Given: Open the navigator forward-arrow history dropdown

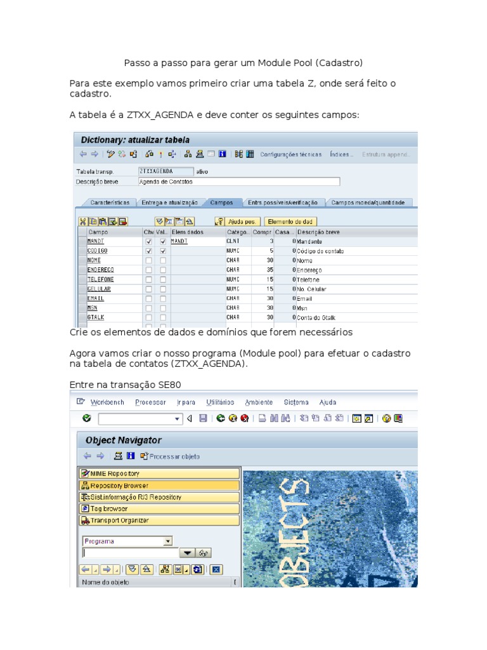Looking at the screenshot, I should (117, 570).
